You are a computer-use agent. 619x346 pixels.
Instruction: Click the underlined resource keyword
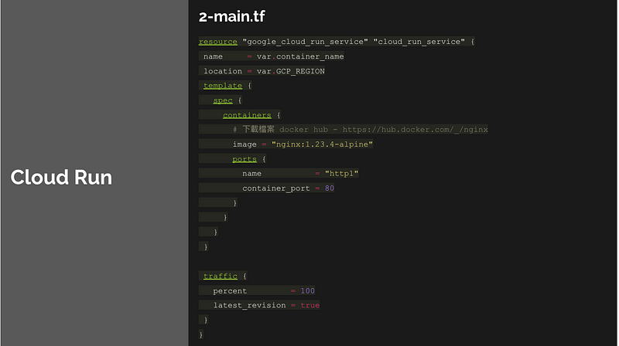pos(218,42)
